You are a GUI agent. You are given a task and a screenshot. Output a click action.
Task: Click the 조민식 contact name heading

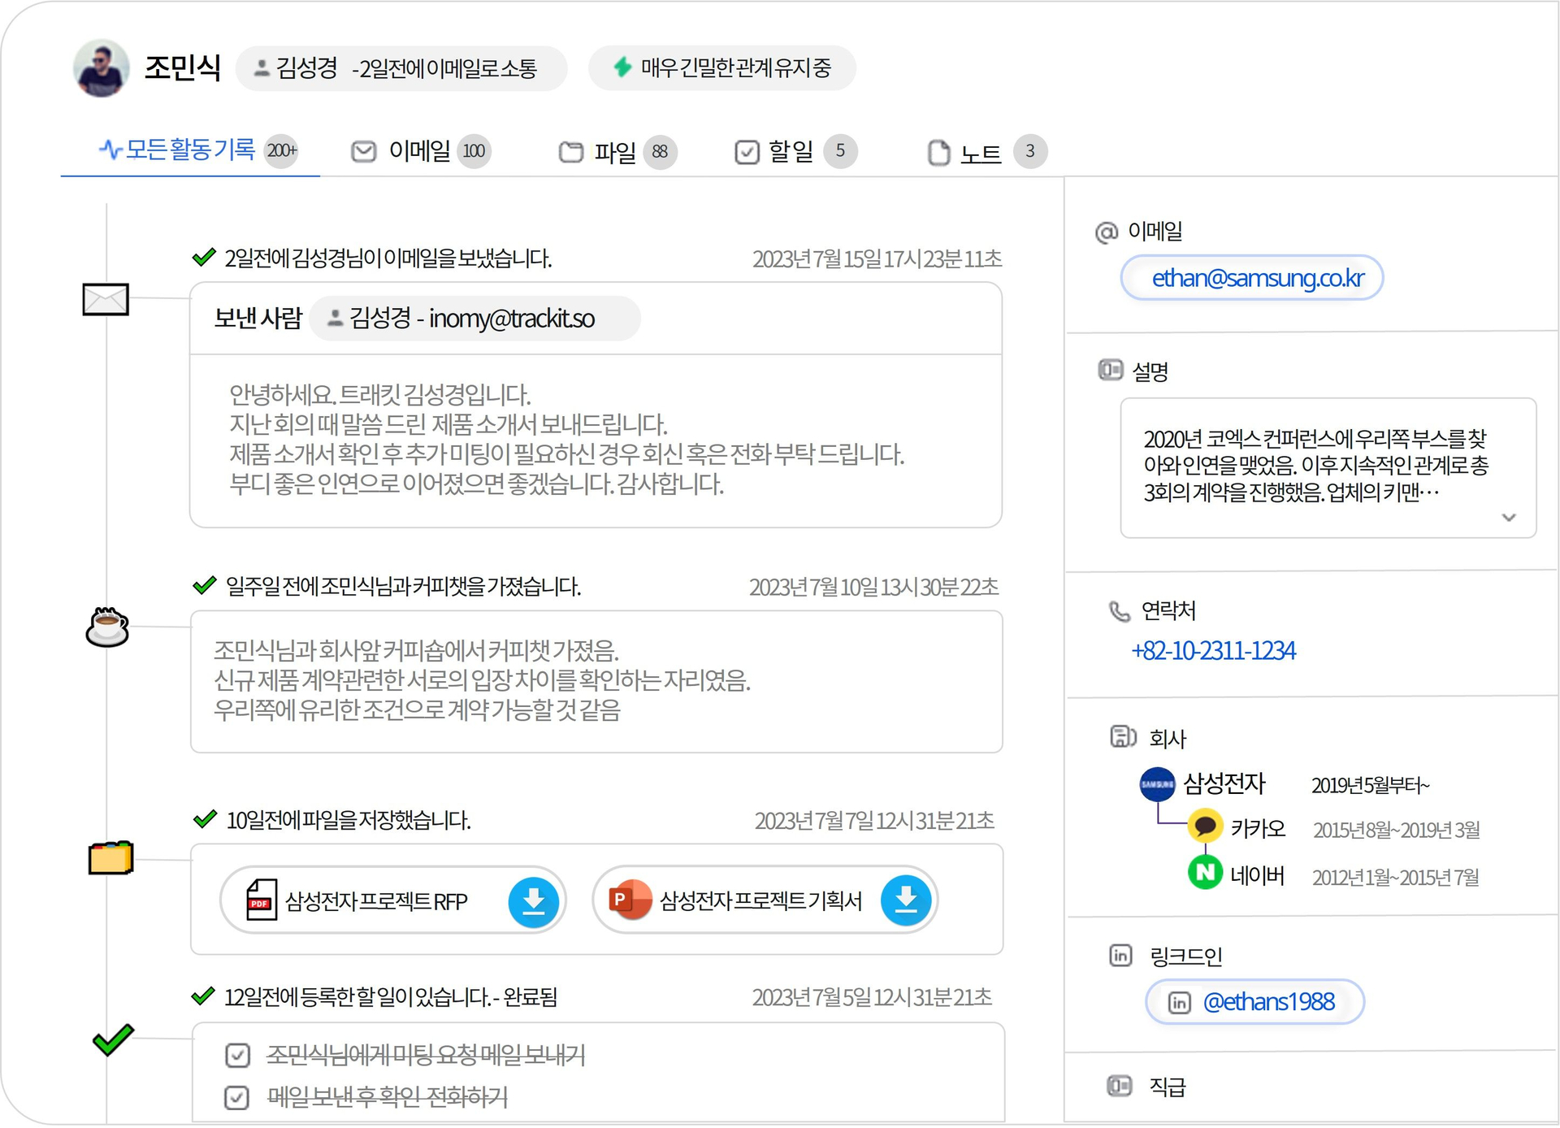pos(183,67)
